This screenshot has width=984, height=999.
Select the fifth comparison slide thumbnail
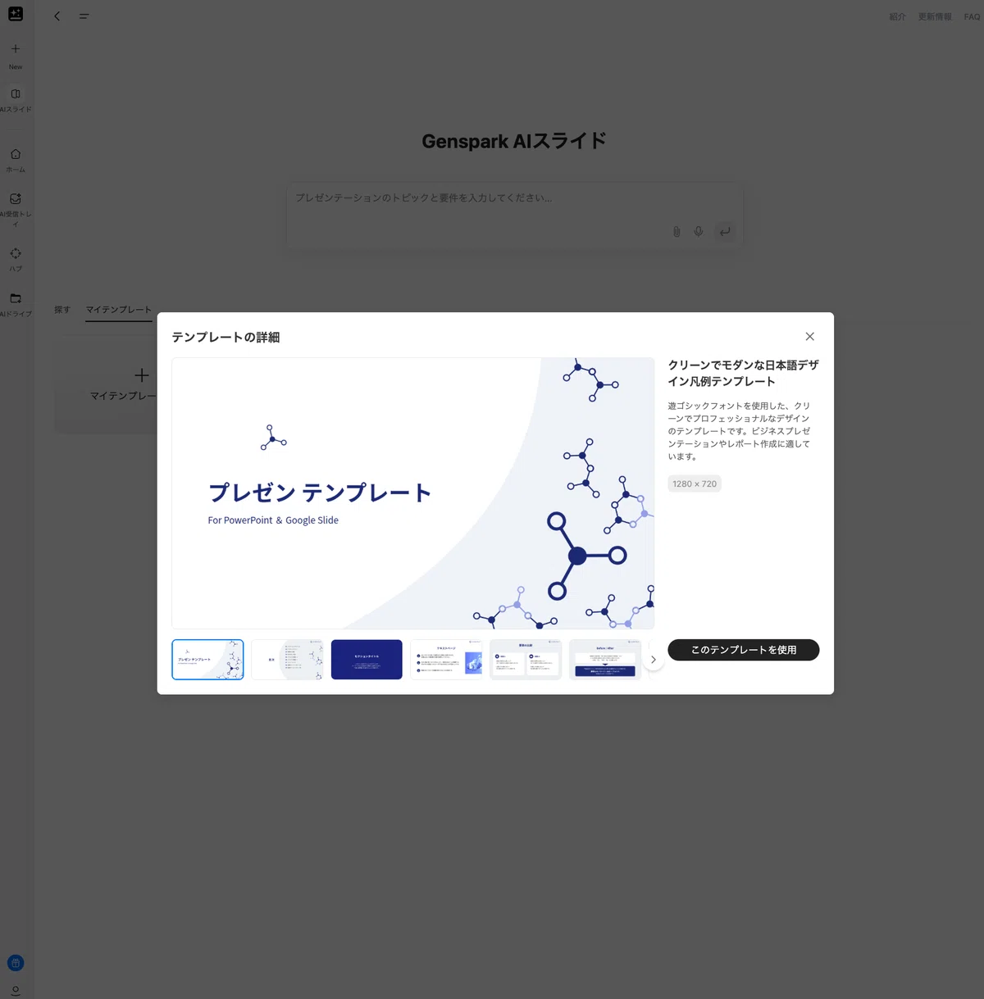pyautogui.click(x=526, y=660)
